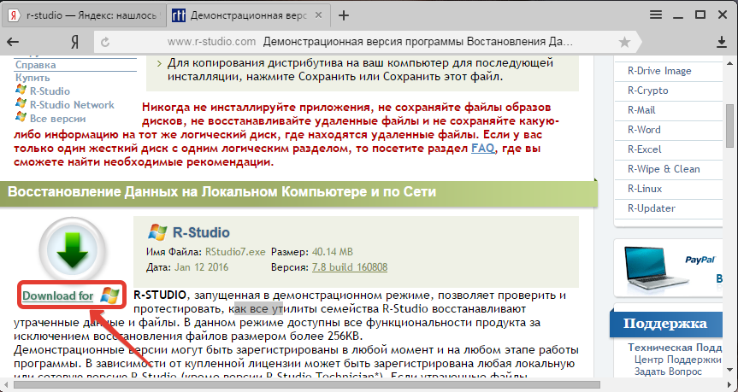Screen dimensions: 738x392
Task: Click the 40.14 MB size text
Action: click(333, 252)
